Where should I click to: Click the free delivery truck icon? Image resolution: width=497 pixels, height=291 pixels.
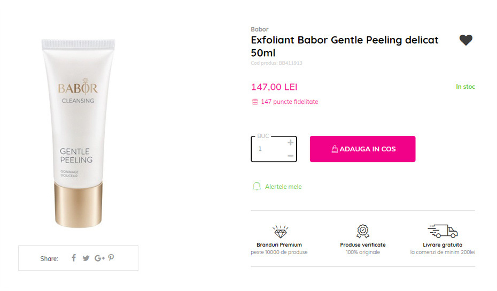[x=442, y=232]
